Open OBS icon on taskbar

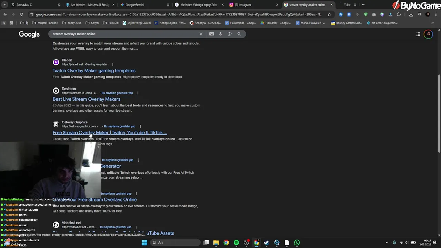tap(246, 242)
